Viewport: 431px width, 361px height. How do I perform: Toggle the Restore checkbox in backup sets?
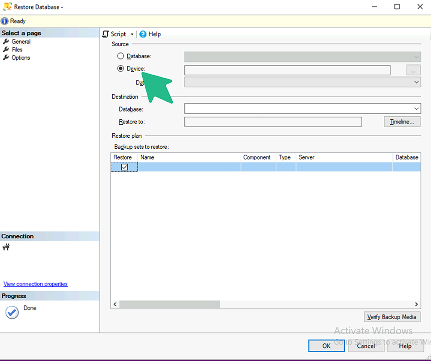click(x=125, y=167)
